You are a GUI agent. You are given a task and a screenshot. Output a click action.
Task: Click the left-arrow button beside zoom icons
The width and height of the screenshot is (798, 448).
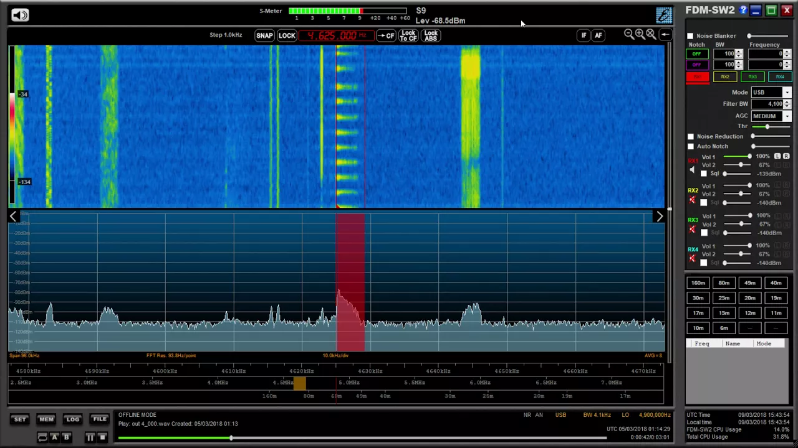[x=665, y=35]
